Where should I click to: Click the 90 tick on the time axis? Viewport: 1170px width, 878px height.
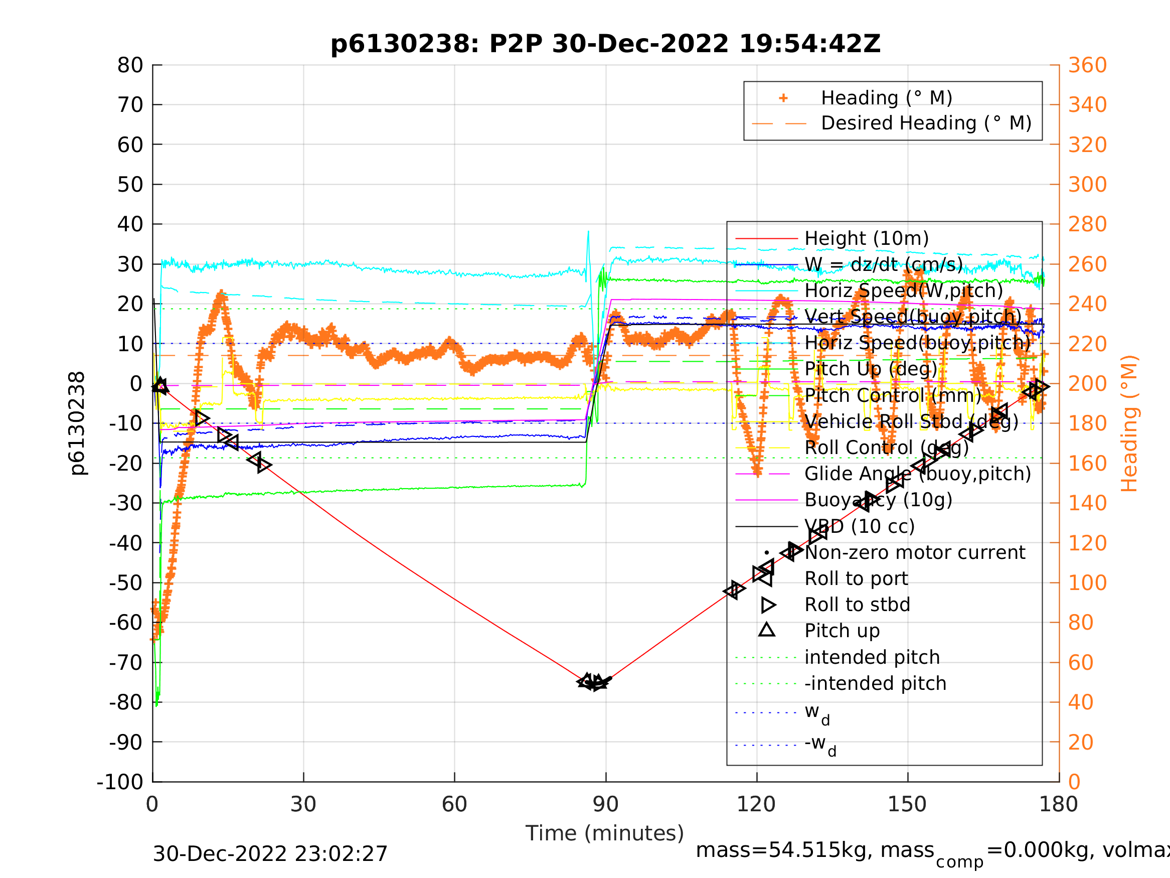pyautogui.click(x=606, y=804)
